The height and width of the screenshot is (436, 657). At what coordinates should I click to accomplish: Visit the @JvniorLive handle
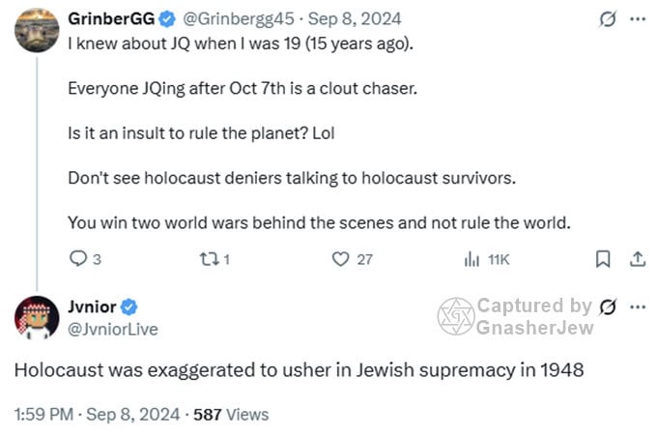[112, 329]
